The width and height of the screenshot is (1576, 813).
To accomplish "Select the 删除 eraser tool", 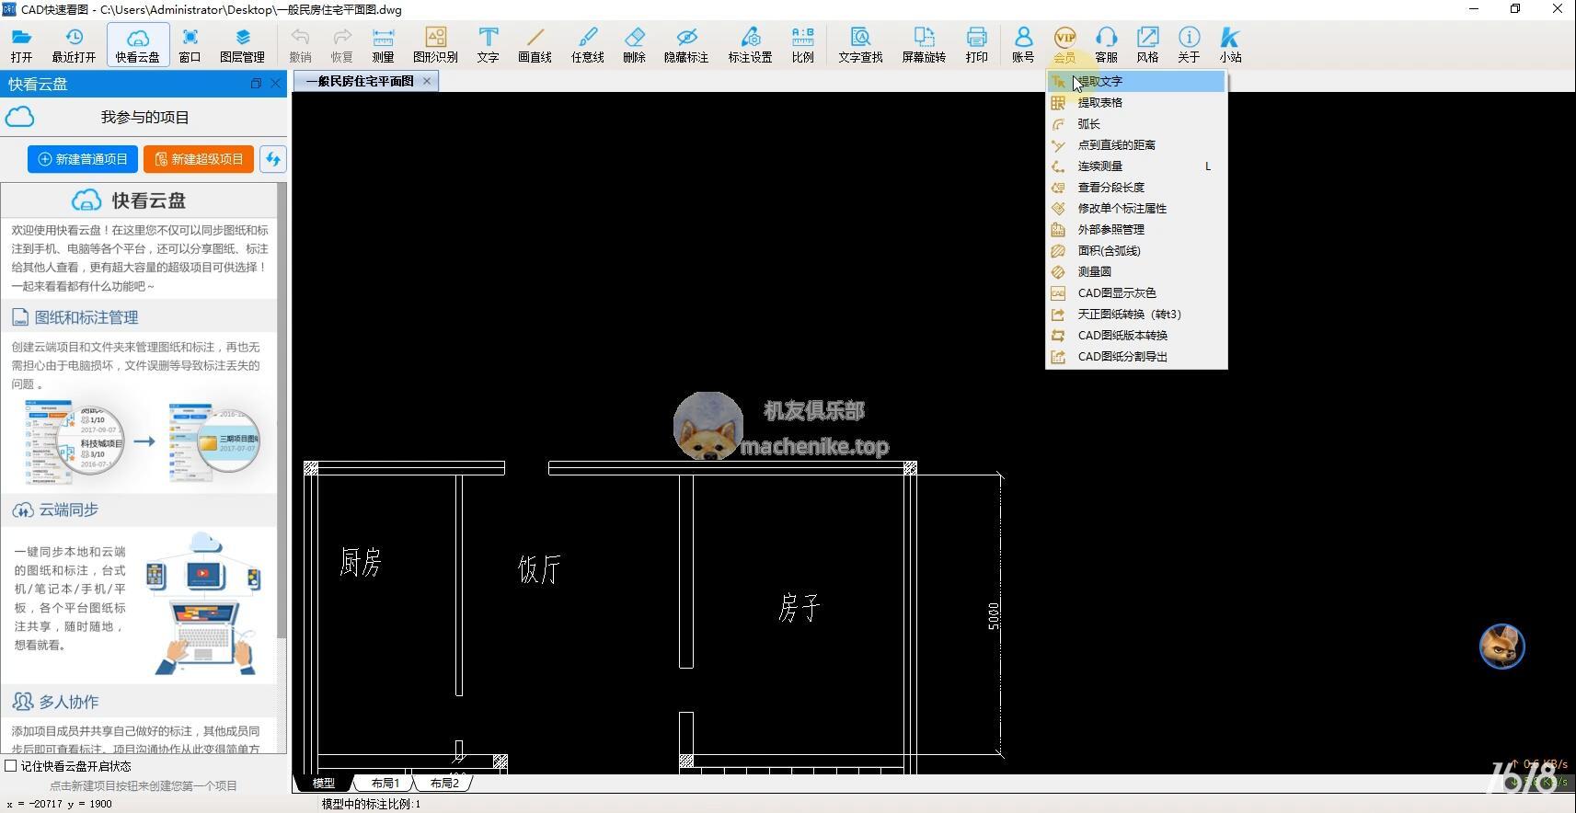I will (x=634, y=44).
